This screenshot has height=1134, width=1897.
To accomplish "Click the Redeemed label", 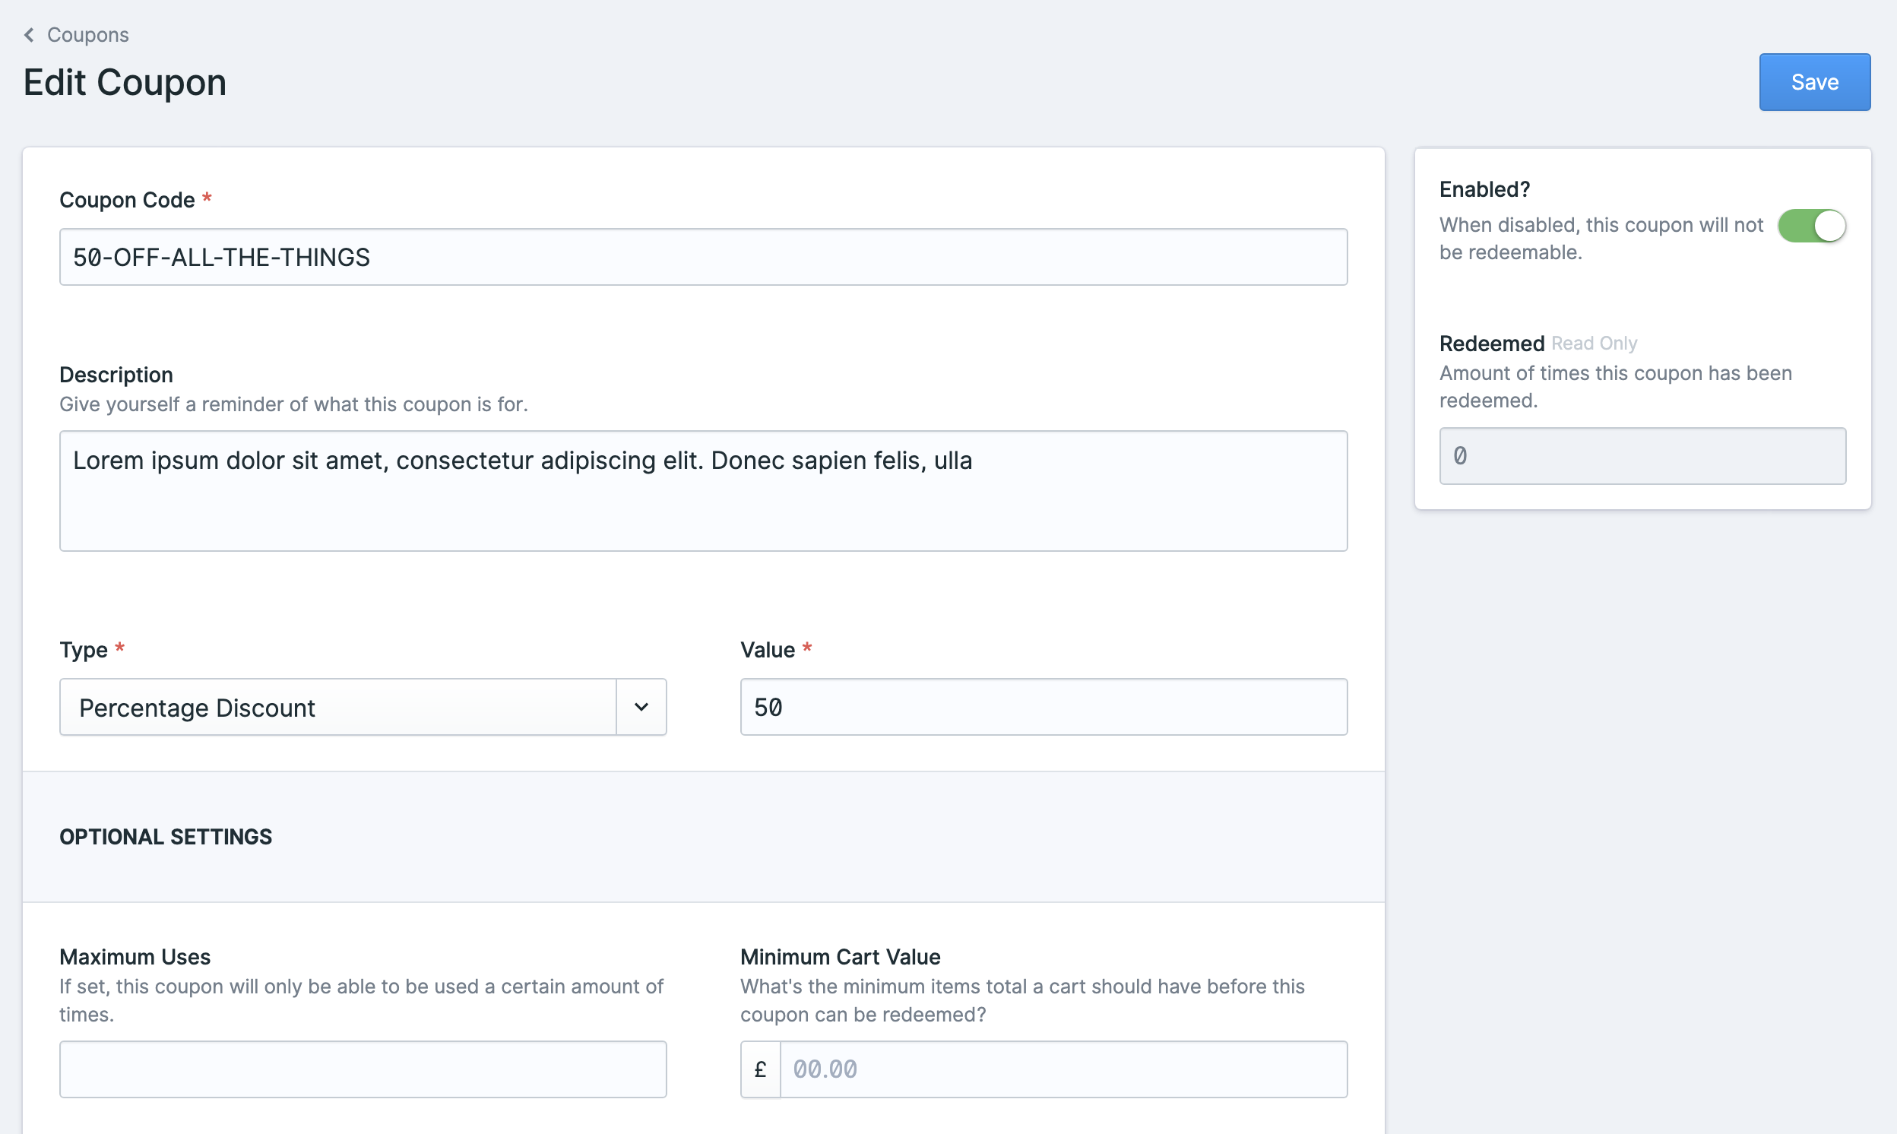I will (x=1492, y=344).
